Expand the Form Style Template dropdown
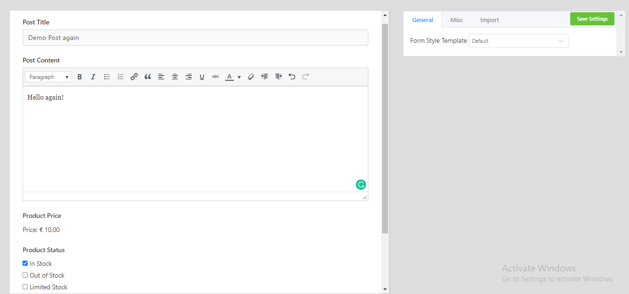The image size is (629, 294). (518, 41)
